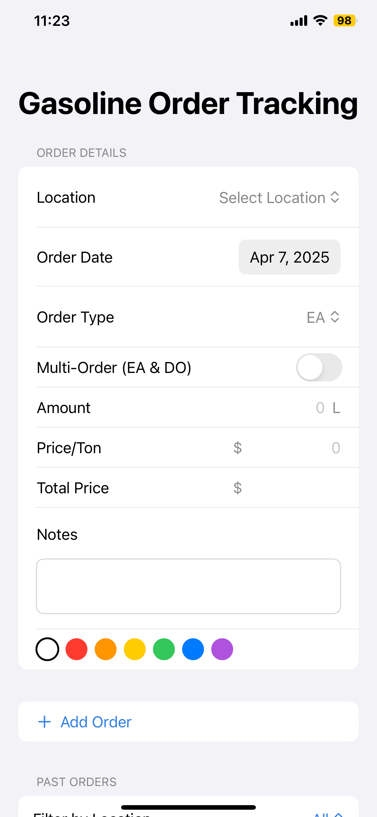This screenshot has height=817, width=377.
Task: Pick the purple color swatch
Action: (x=222, y=649)
